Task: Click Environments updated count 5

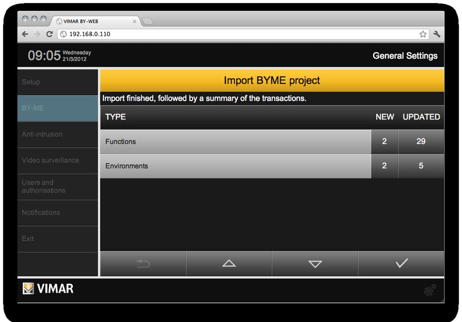Action: coord(421,166)
